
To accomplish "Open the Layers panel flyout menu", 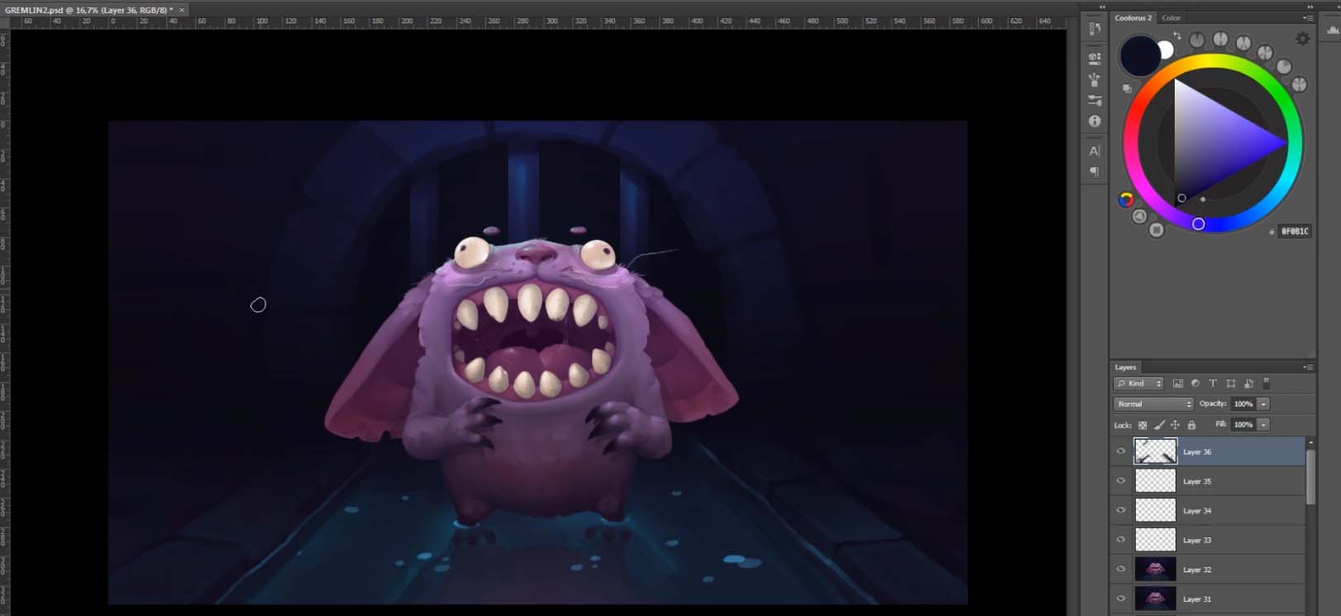I will [x=1308, y=367].
